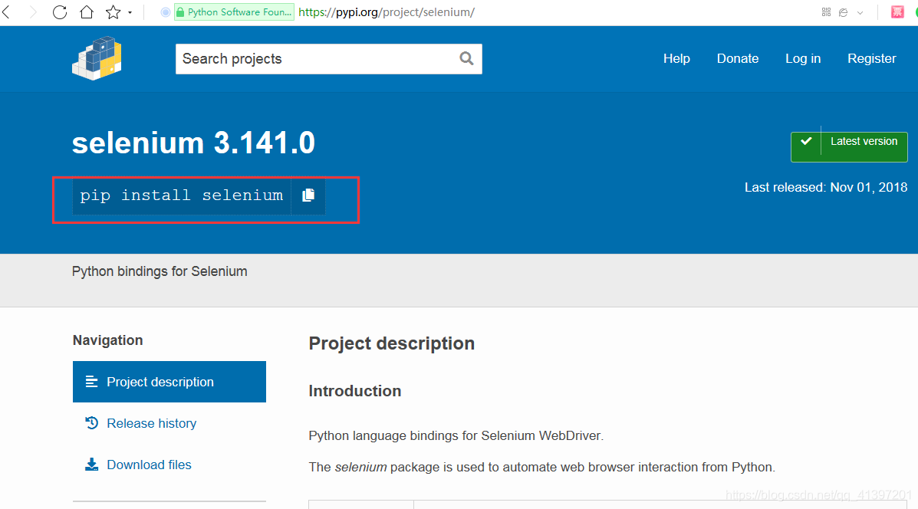Click the search magnifier icon
The height and width of the screenshot is (509, 918).
pyautogui.click(x=466, y=58)
